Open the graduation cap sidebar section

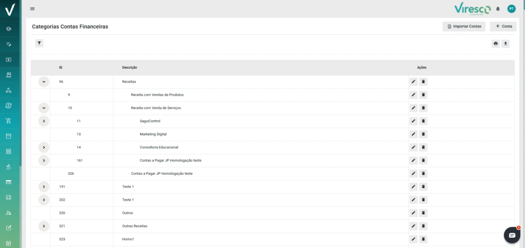coord(9,29)
